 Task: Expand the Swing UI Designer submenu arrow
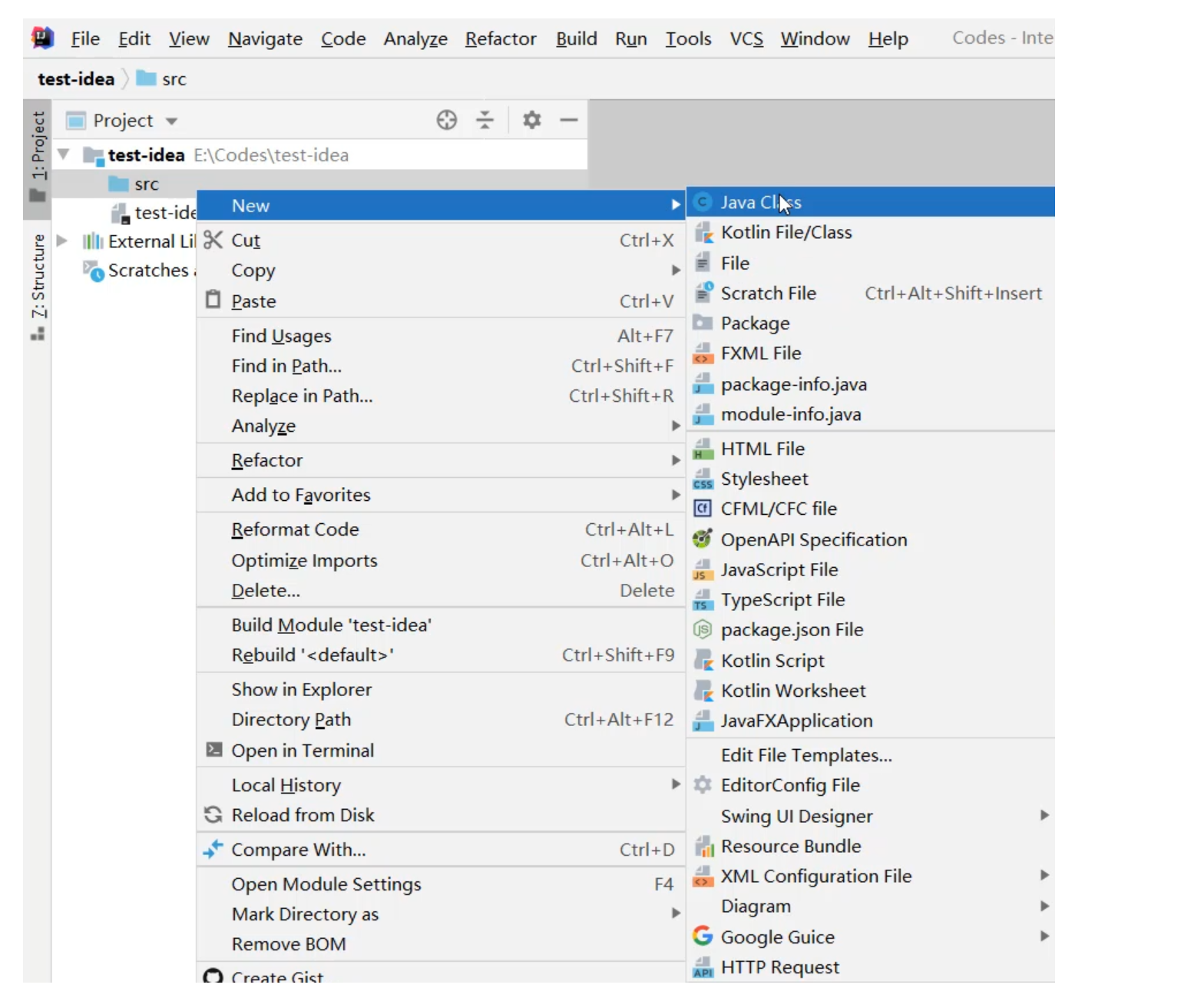coord(1044,814)
